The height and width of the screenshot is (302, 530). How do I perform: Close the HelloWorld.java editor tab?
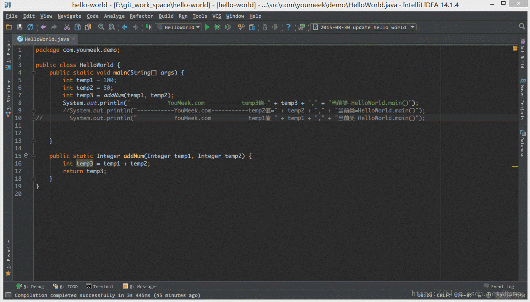coord(73,39)
